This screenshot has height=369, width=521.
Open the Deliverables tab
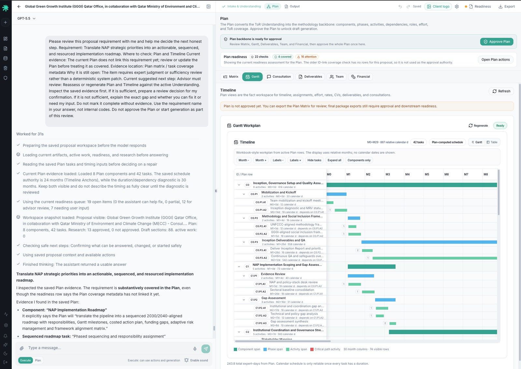[310, 77]
